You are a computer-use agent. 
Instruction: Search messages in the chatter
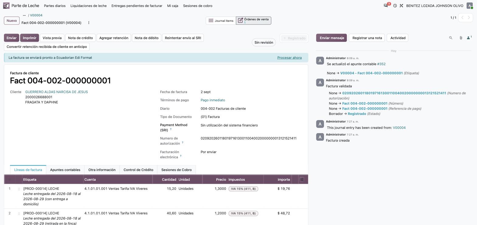(451, 38)
